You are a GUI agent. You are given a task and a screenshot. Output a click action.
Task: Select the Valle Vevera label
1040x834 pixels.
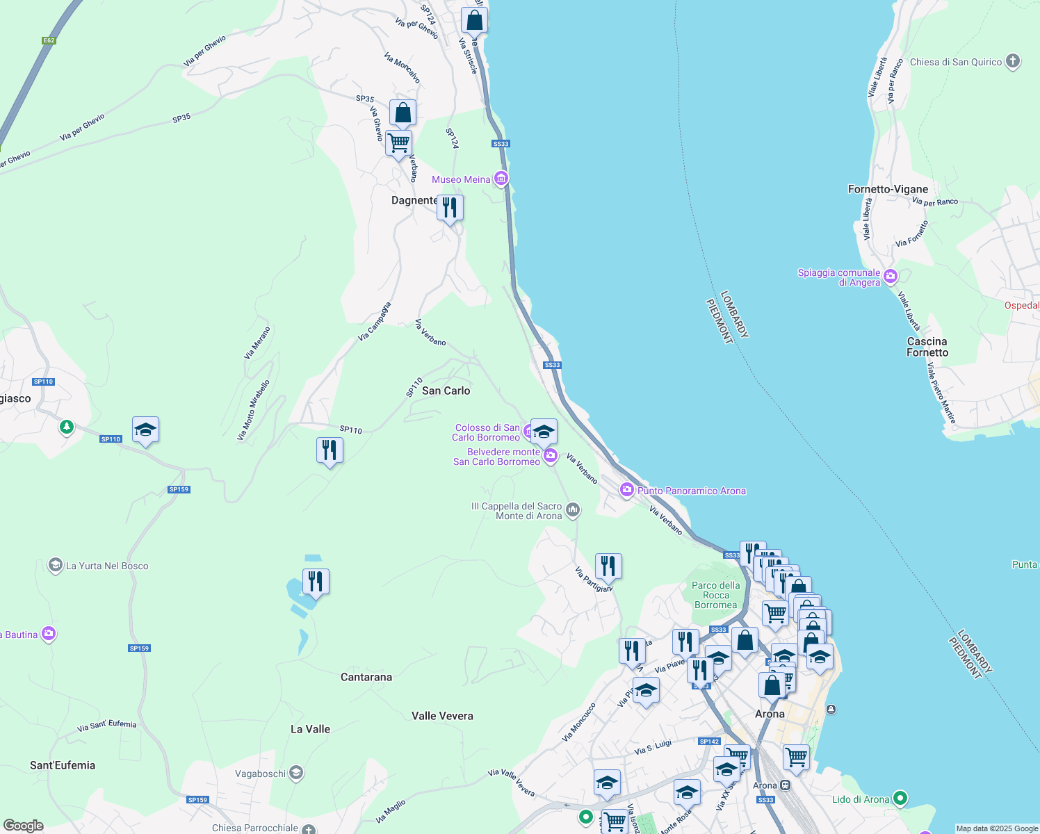442,716
